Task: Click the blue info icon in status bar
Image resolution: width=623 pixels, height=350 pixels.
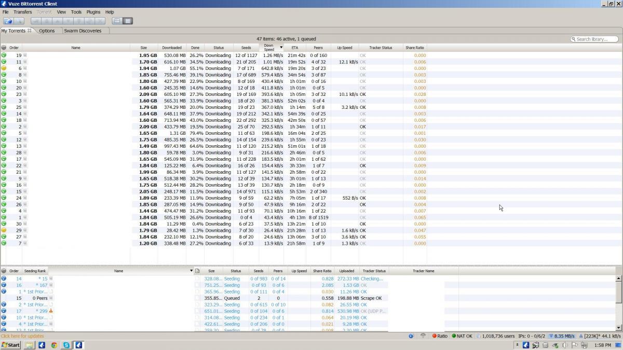Action: [x=411, y=336]
